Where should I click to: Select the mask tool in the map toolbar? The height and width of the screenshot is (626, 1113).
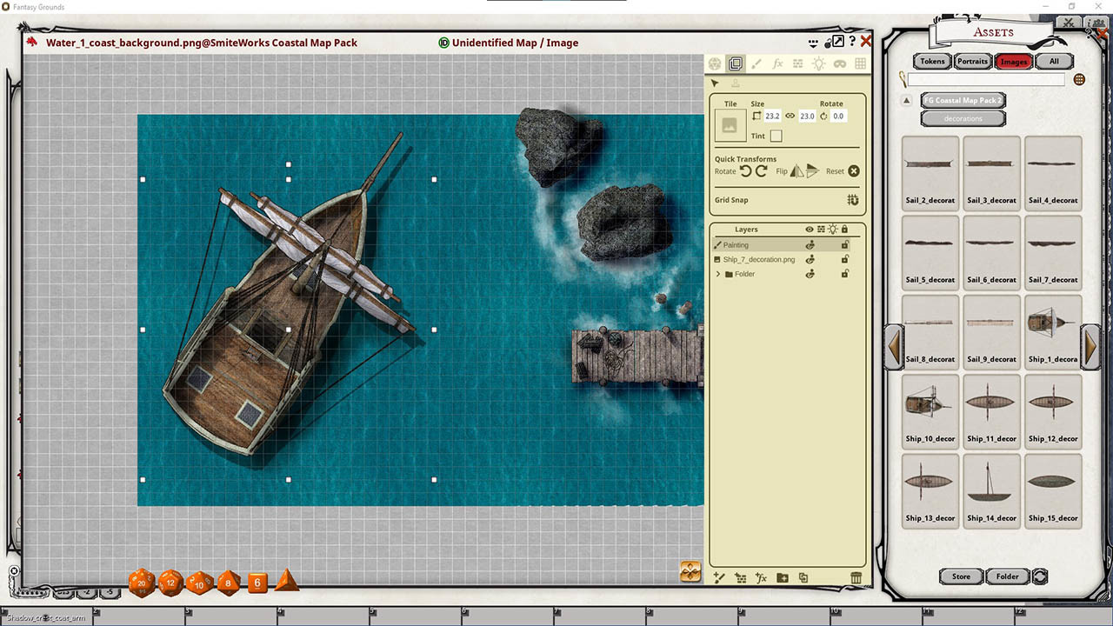point(839,63)
